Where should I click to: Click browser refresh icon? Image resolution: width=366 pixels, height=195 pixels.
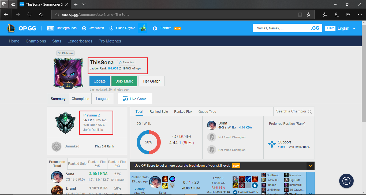(x=29, y=14)
